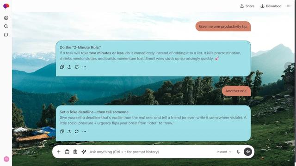Click the archive box icon in the prompt bar

(67, 152)
